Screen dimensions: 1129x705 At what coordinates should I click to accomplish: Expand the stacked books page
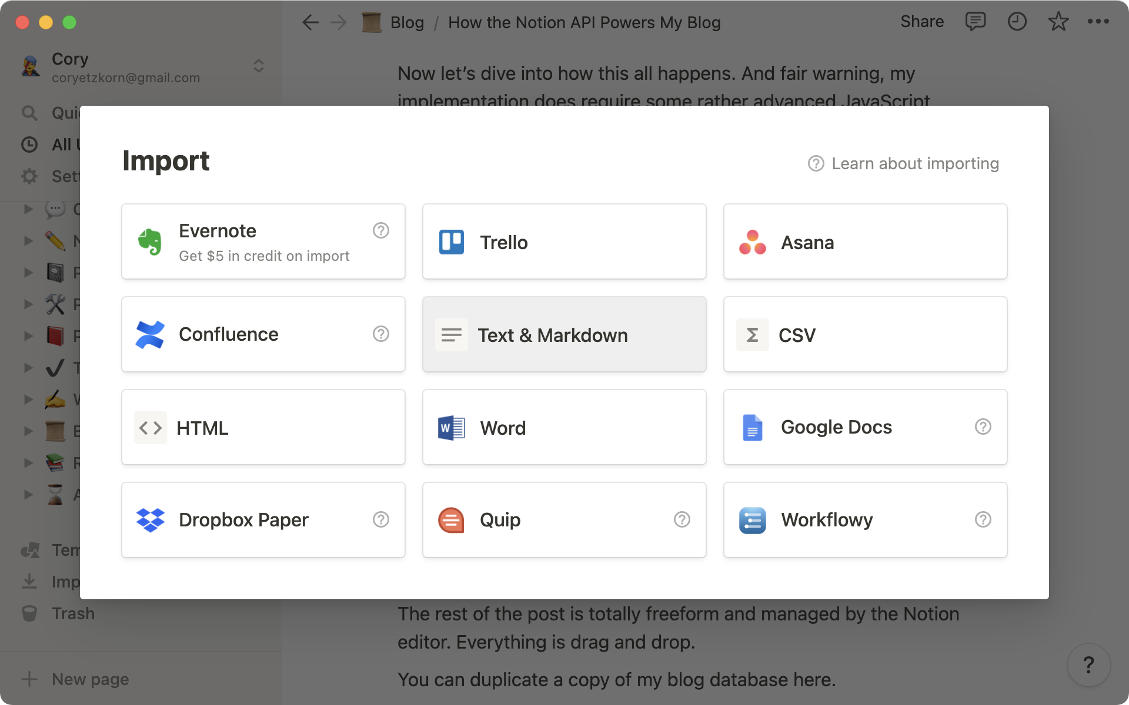(x=28, y=462)
